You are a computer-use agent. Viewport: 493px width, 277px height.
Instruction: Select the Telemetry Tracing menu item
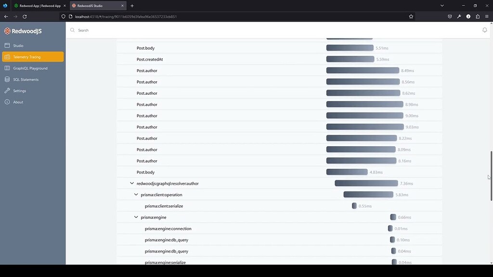click(x=33, y=57)
